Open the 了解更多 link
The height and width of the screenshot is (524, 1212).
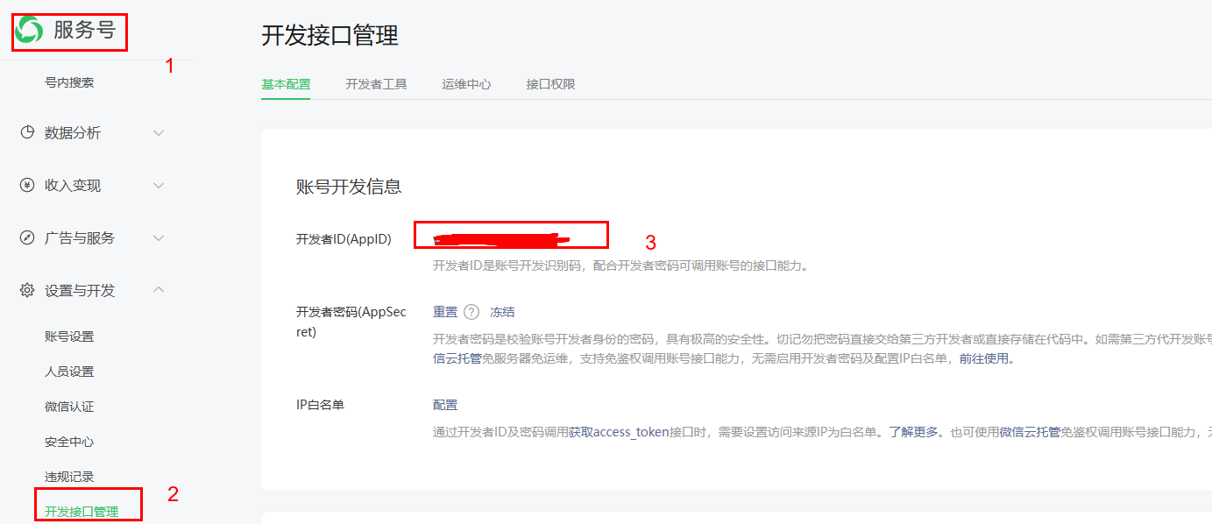point(913,432)
